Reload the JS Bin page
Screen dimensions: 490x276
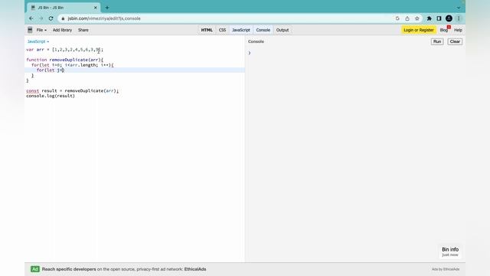tap(51, 18)
